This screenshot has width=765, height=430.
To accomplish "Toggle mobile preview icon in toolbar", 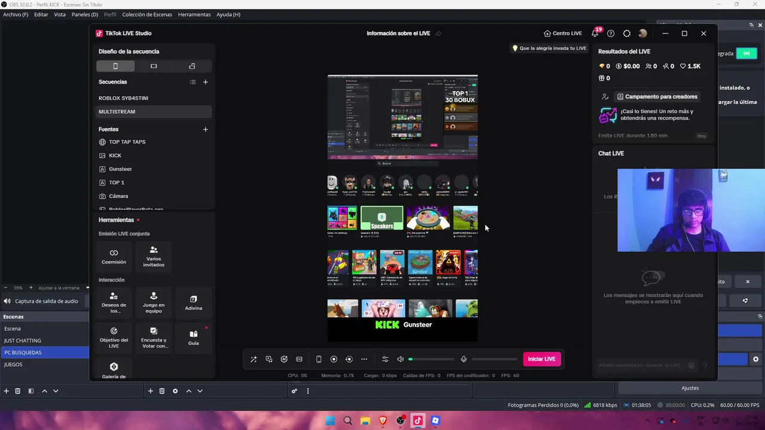I will (319, 359).
